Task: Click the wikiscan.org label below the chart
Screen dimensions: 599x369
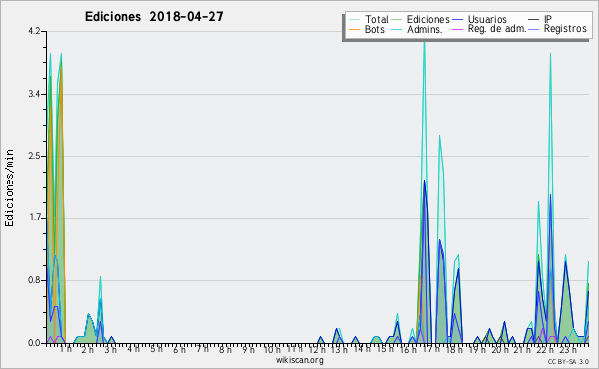Action: pos(299,360)
